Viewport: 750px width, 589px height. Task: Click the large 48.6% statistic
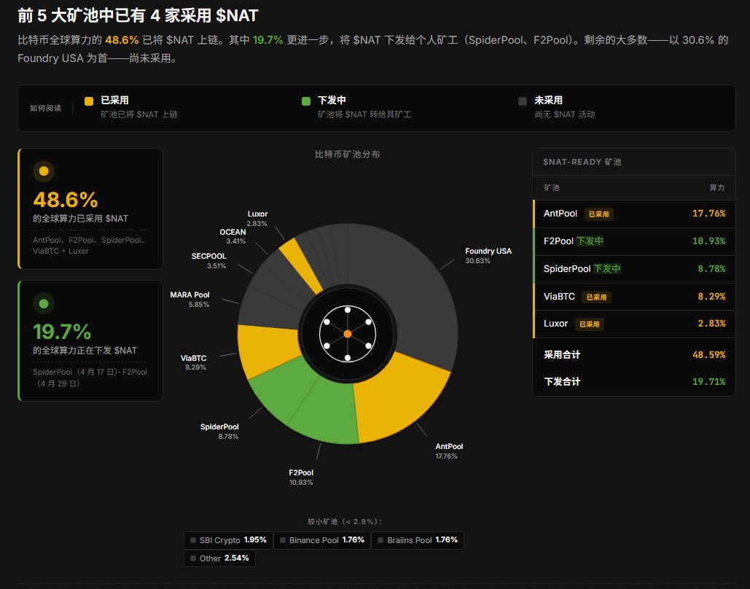click(x=66, y=200)
